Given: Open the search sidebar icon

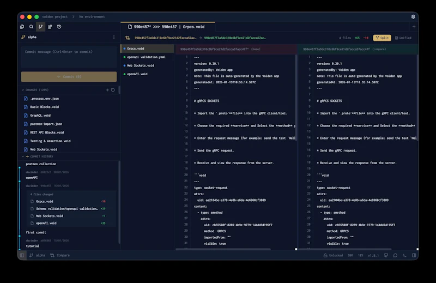Looking at the screenshot, I should click(x=31, y=27).
